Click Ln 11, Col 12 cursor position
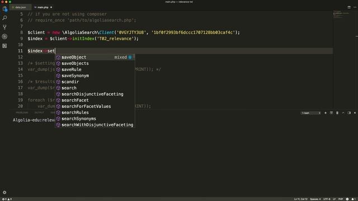Image resolution: width=358 pixels, height=201 pixels. (301, 199)
